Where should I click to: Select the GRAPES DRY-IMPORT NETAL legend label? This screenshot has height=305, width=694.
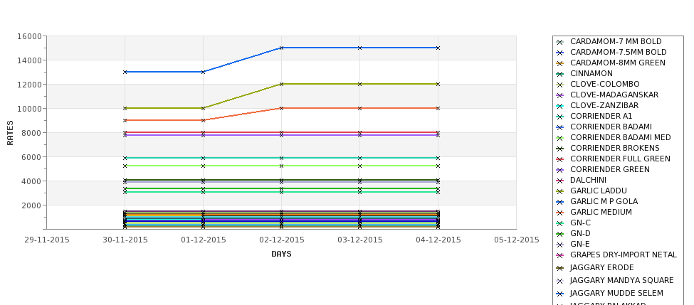[x=624, y=255]
